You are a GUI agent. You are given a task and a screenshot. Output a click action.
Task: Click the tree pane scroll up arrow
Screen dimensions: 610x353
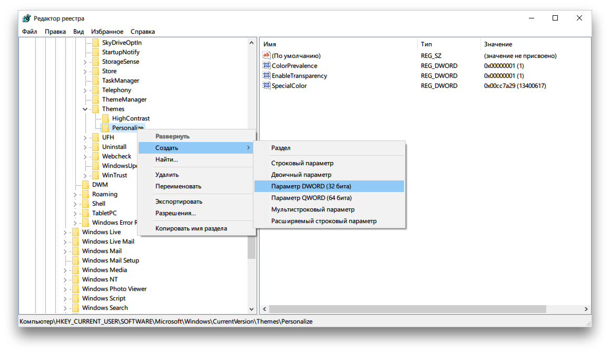point(251,43)
